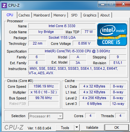Screen dimensions: 130x132
Task: Click the processor Name field
Action: click(62, 26)
